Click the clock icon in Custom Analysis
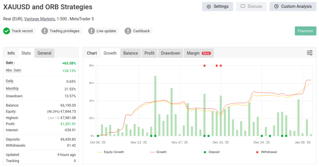The height and width of the screenshot is (167, 319). [276, 7]
